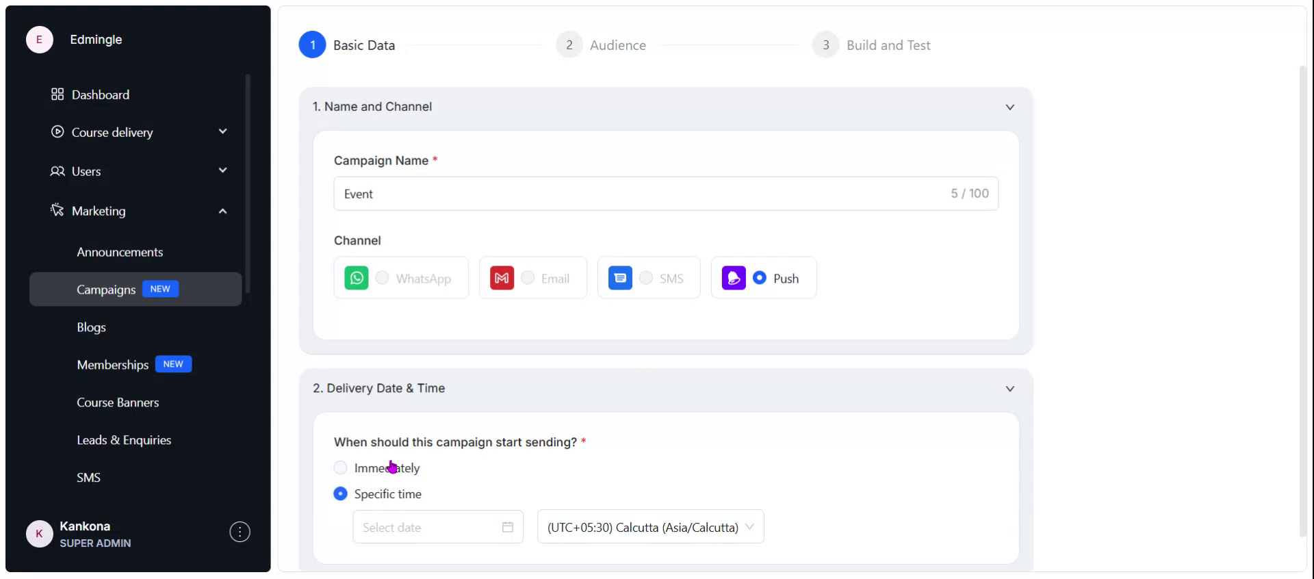1314x579 pixels.
Task: Select the WhatsApp radio button
Action: point(382,277)
